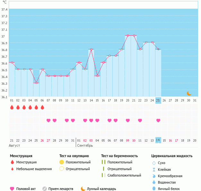The image size is (201, 191).
Task: Click the highlighted cycle day 25 label
Action: click(158, 100)
